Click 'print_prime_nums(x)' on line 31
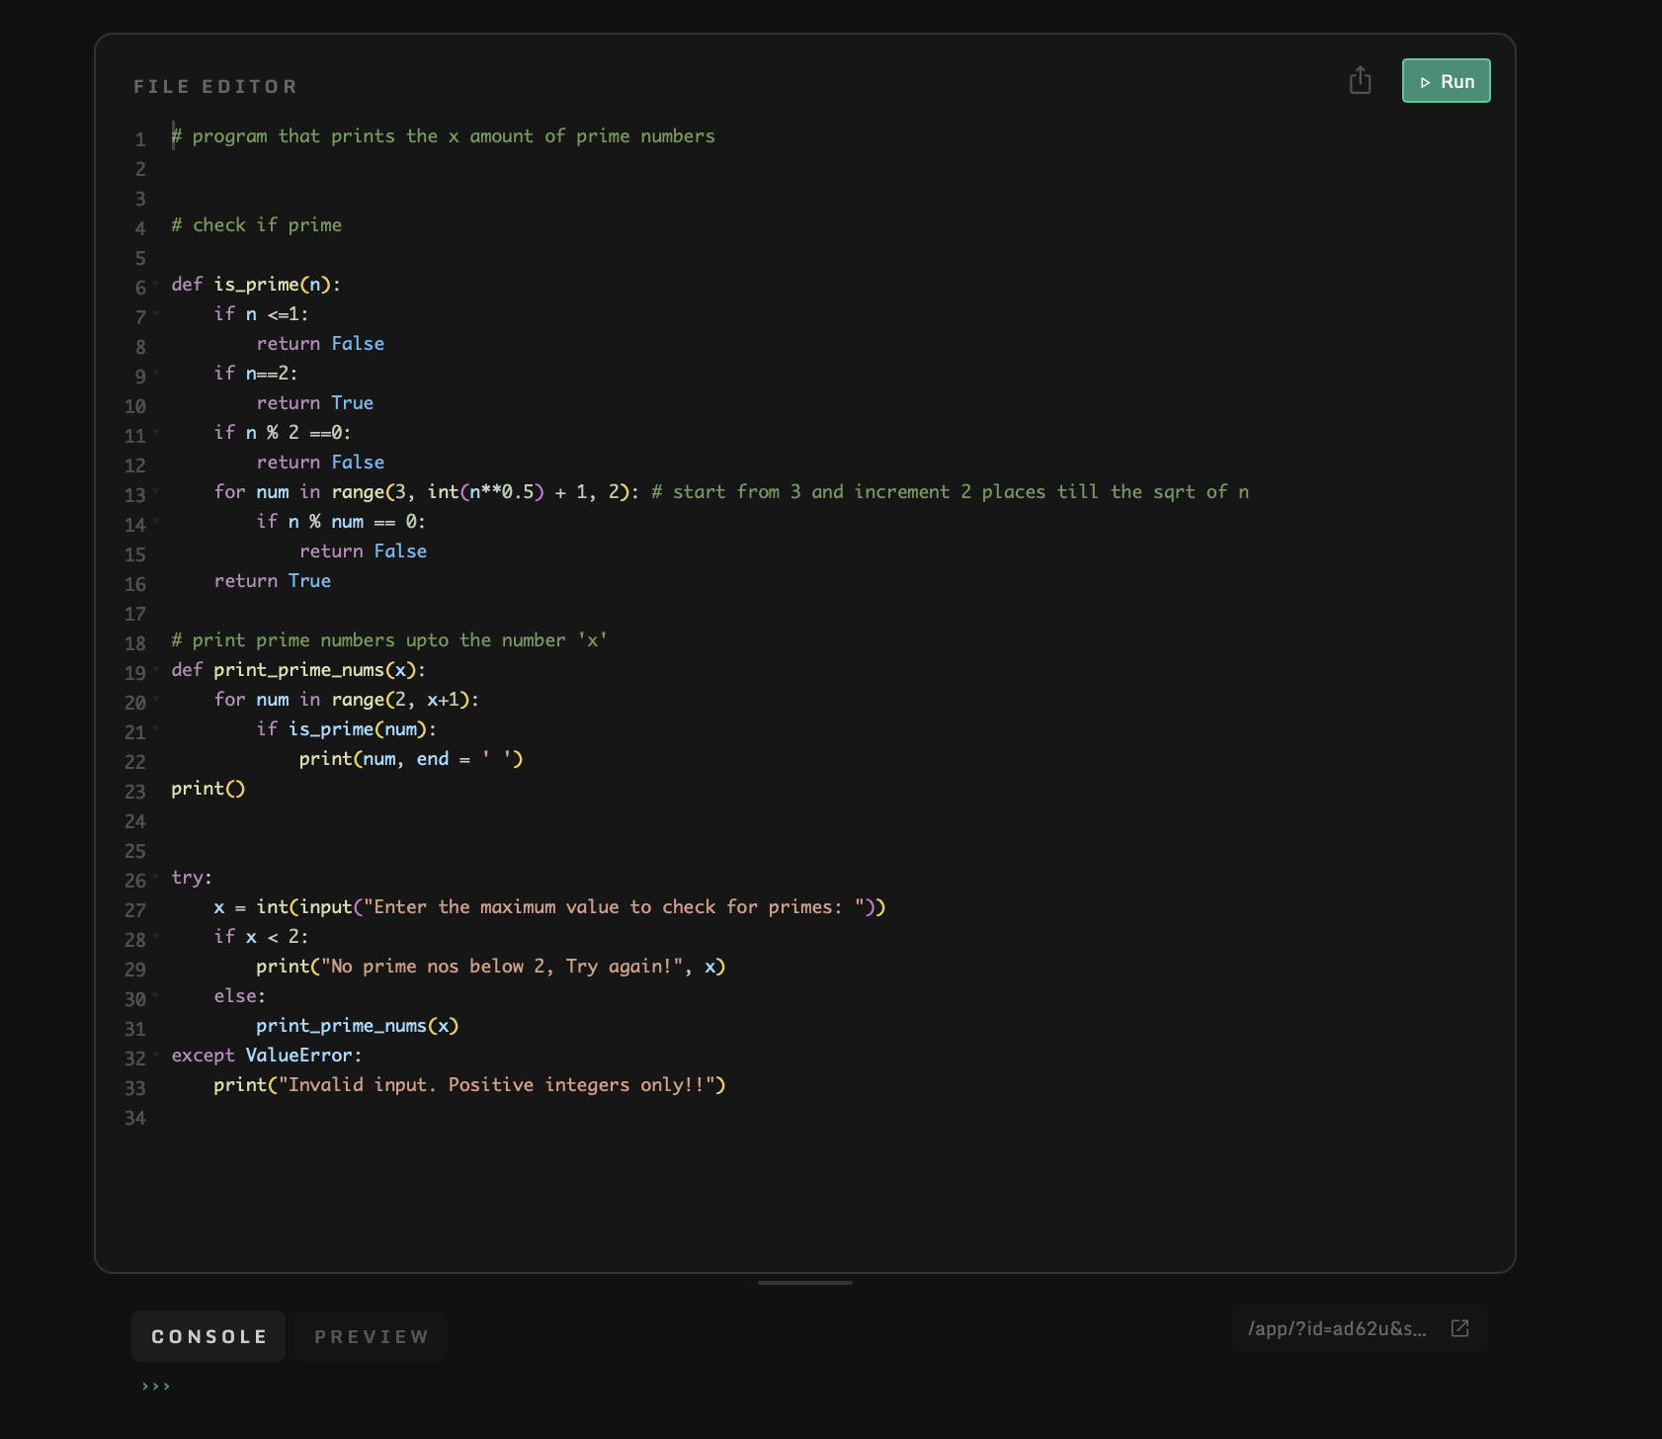This screenshot has width=1662, height=1439. click(358, 1026)
